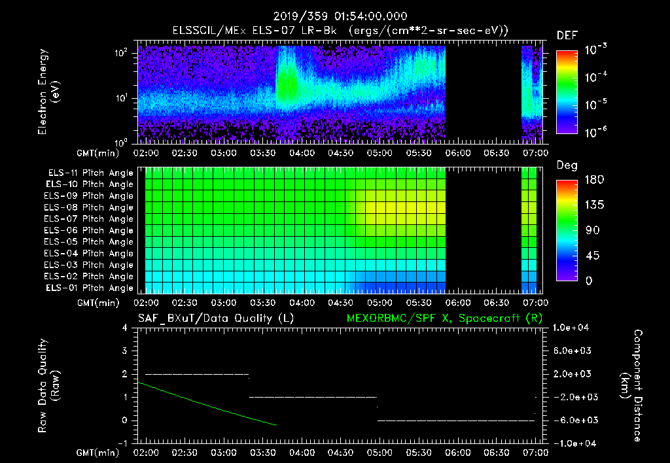Click the Raw Data Quality (Raw) axis label

[x=48, y=386]
